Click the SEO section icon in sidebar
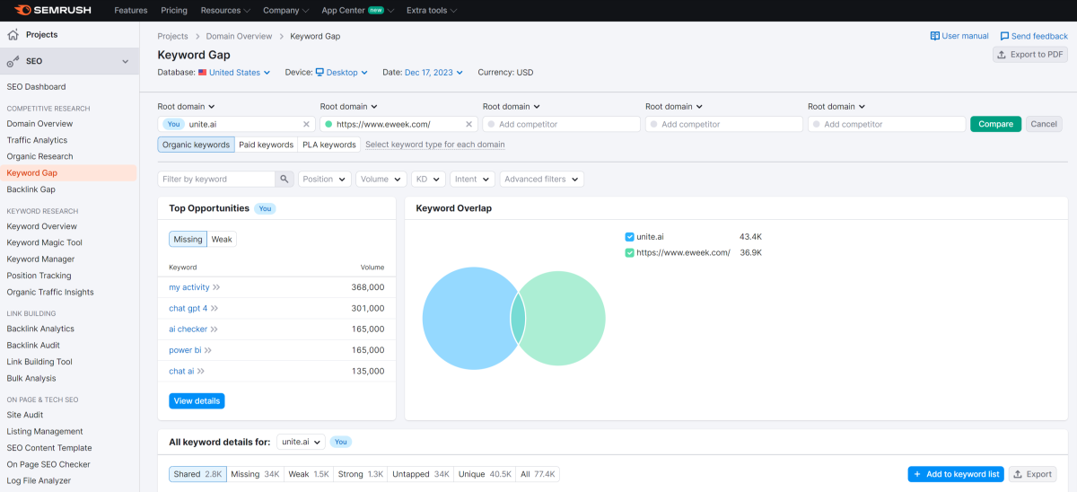1077x492 pixels. [13, 61]
